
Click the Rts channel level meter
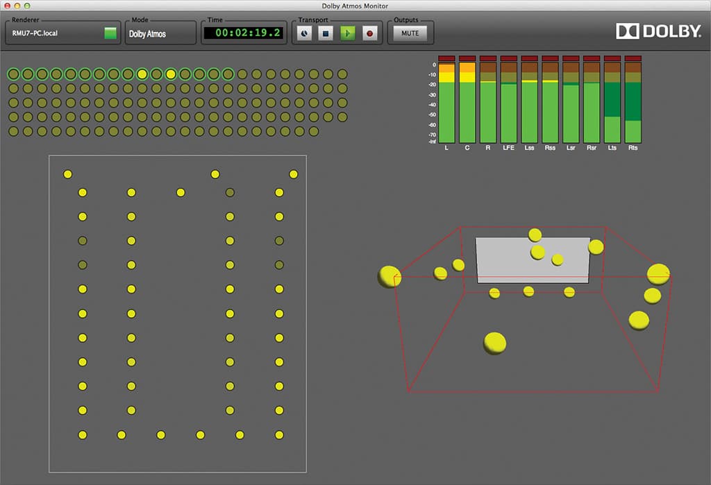[633, 103]
